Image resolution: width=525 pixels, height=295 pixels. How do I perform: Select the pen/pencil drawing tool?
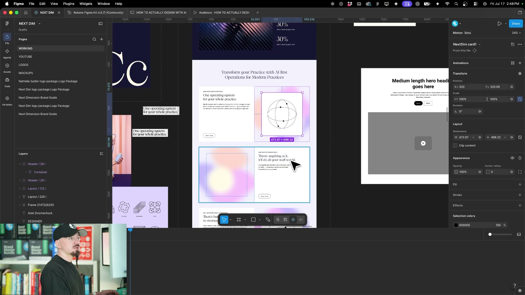(x=268, y=220)
